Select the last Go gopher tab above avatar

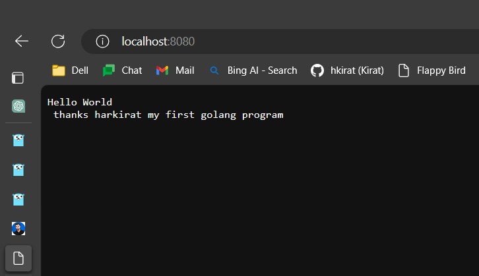pyautogui.click(x=18, y=199)
